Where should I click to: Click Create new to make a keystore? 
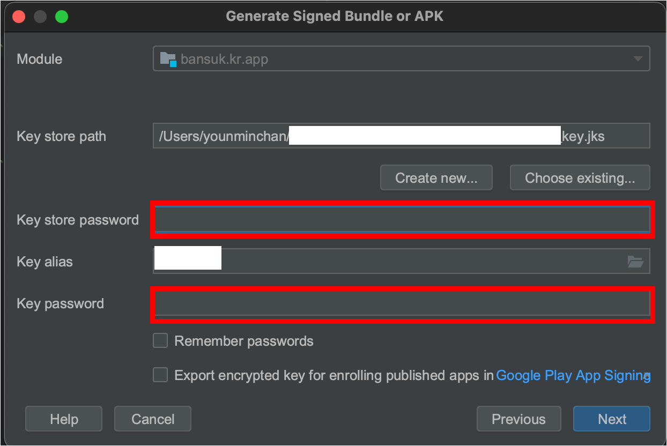tap(436, 177)
